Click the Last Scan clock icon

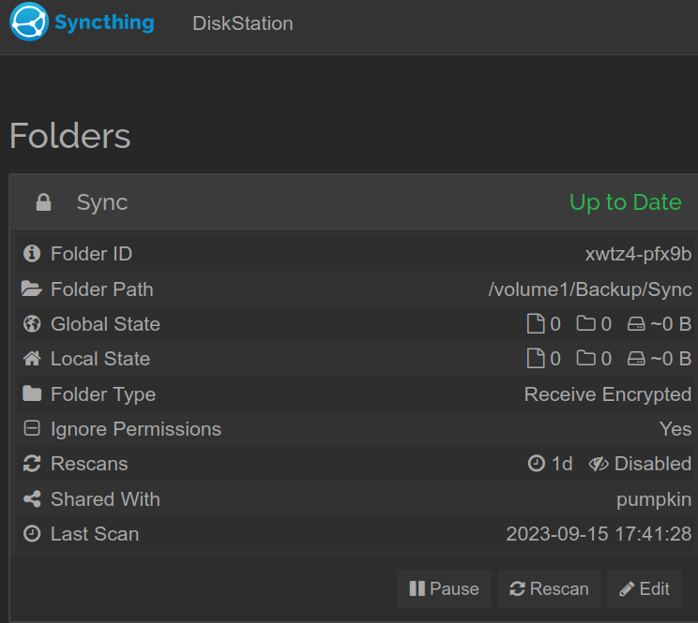click(x=32, y=533)
